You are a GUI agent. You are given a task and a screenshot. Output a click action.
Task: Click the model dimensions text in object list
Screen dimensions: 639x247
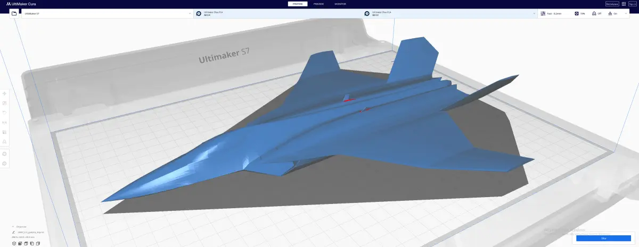coord(22,237)
